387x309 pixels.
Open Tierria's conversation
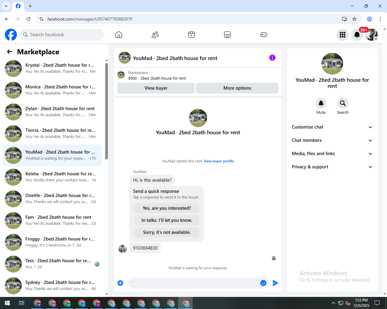point(52,134)
